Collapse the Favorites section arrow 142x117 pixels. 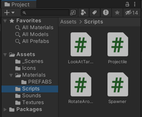click(5, 21)
